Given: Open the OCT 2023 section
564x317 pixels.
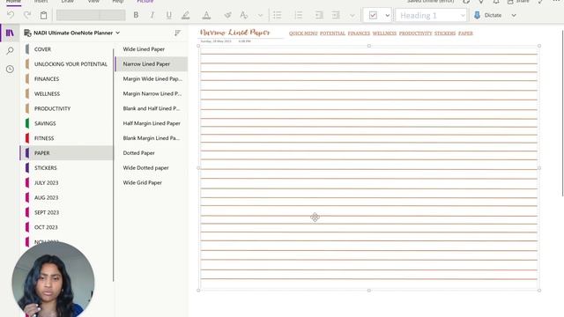Looking at the screenshot, I should [67, 227].
